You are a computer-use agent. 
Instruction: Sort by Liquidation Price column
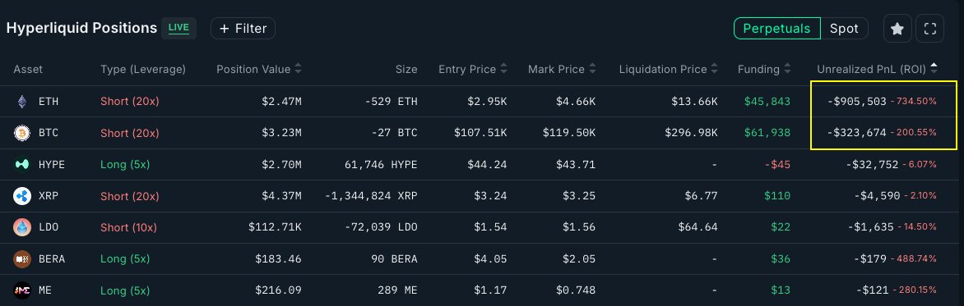668,69
